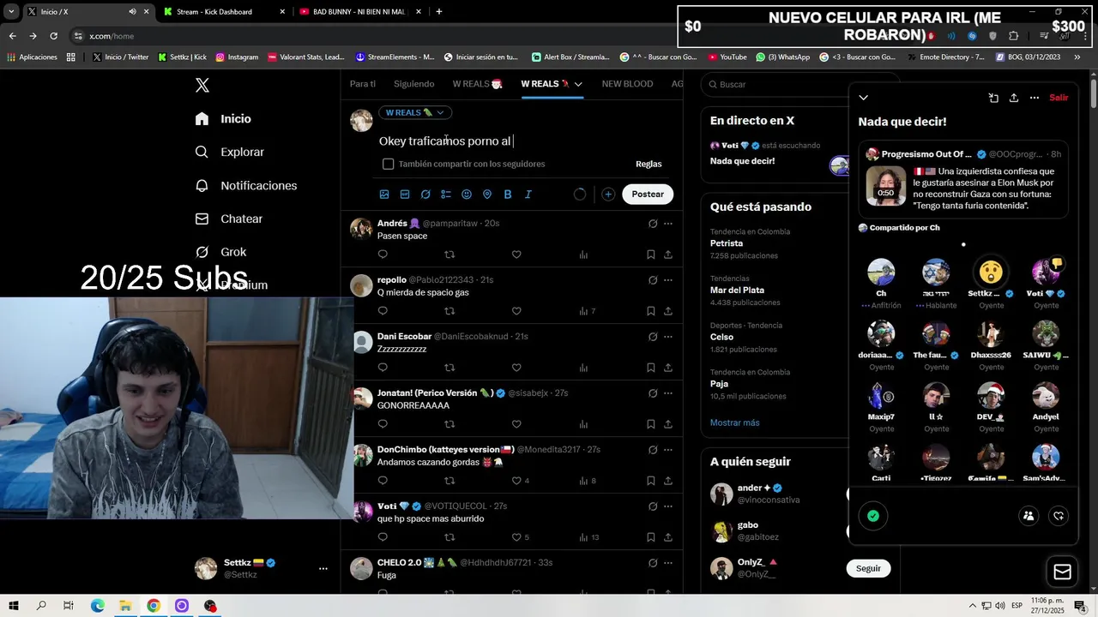1098x617 pixels.
Task: Open the Space participants list icon
Action: tap(1029, 516)
